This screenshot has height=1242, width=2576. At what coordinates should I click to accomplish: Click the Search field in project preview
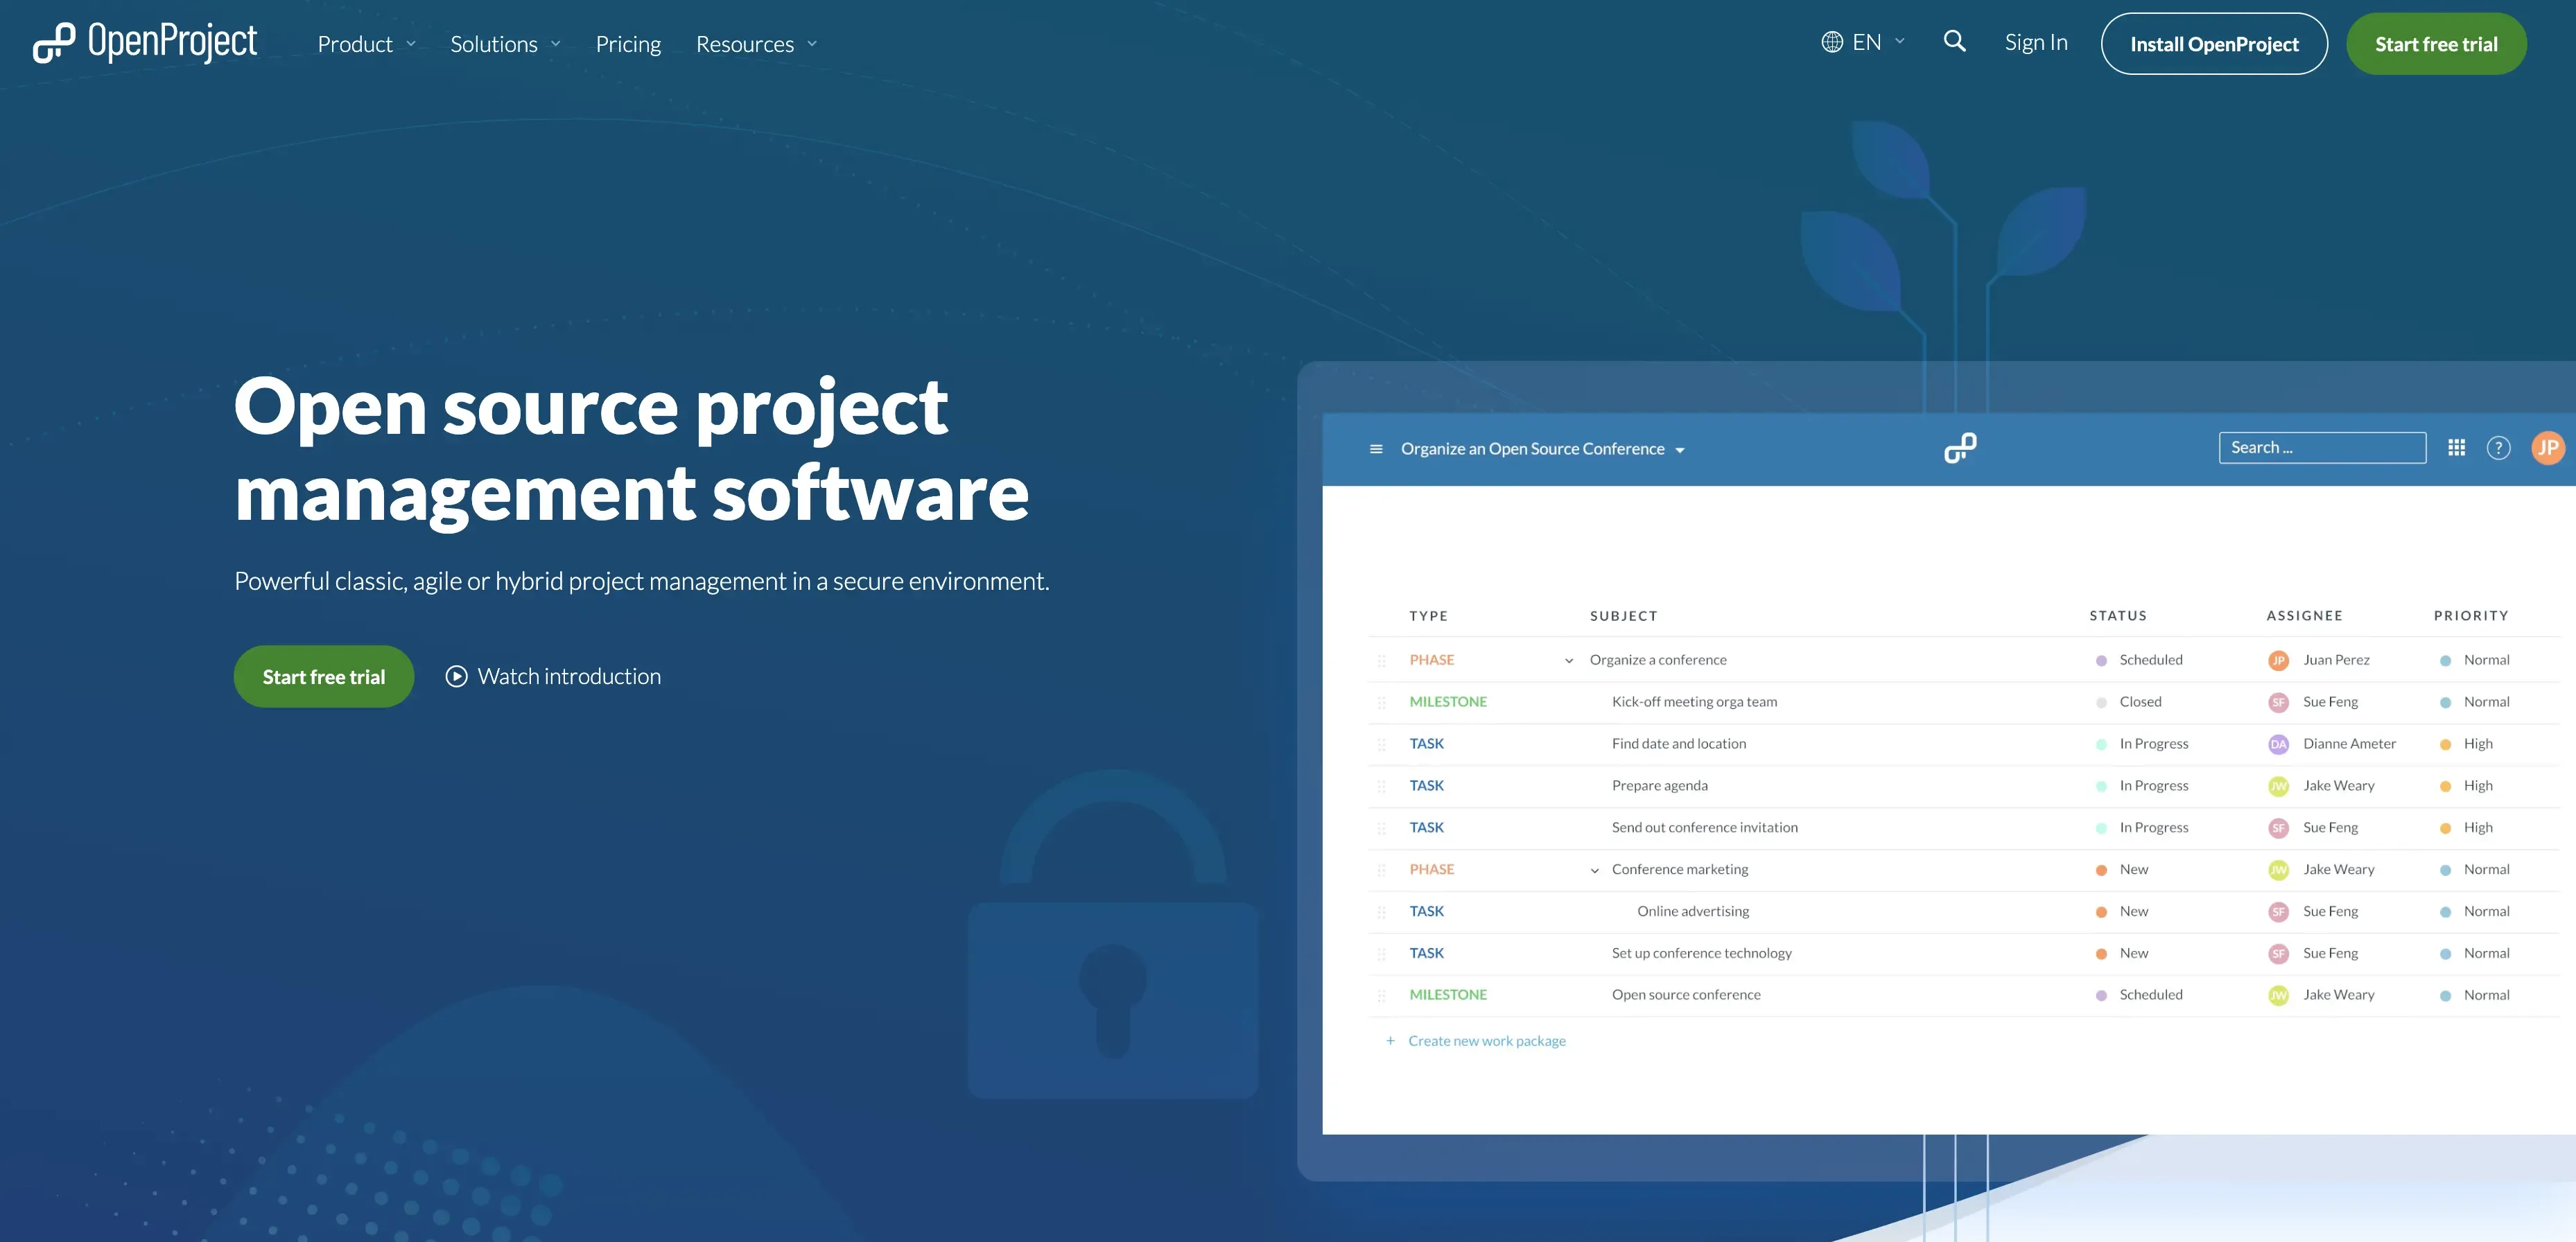pyautogui.click(x=2321, y=448)
